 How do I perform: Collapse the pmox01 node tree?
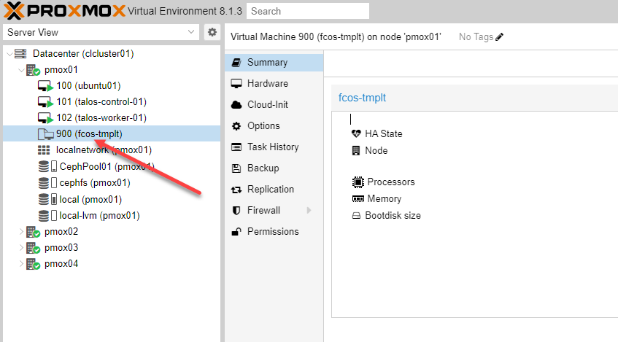click(x=21, y=70)
